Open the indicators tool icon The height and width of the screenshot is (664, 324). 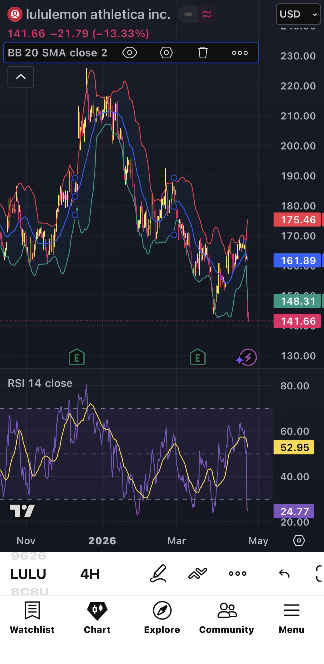coord(198,573)
